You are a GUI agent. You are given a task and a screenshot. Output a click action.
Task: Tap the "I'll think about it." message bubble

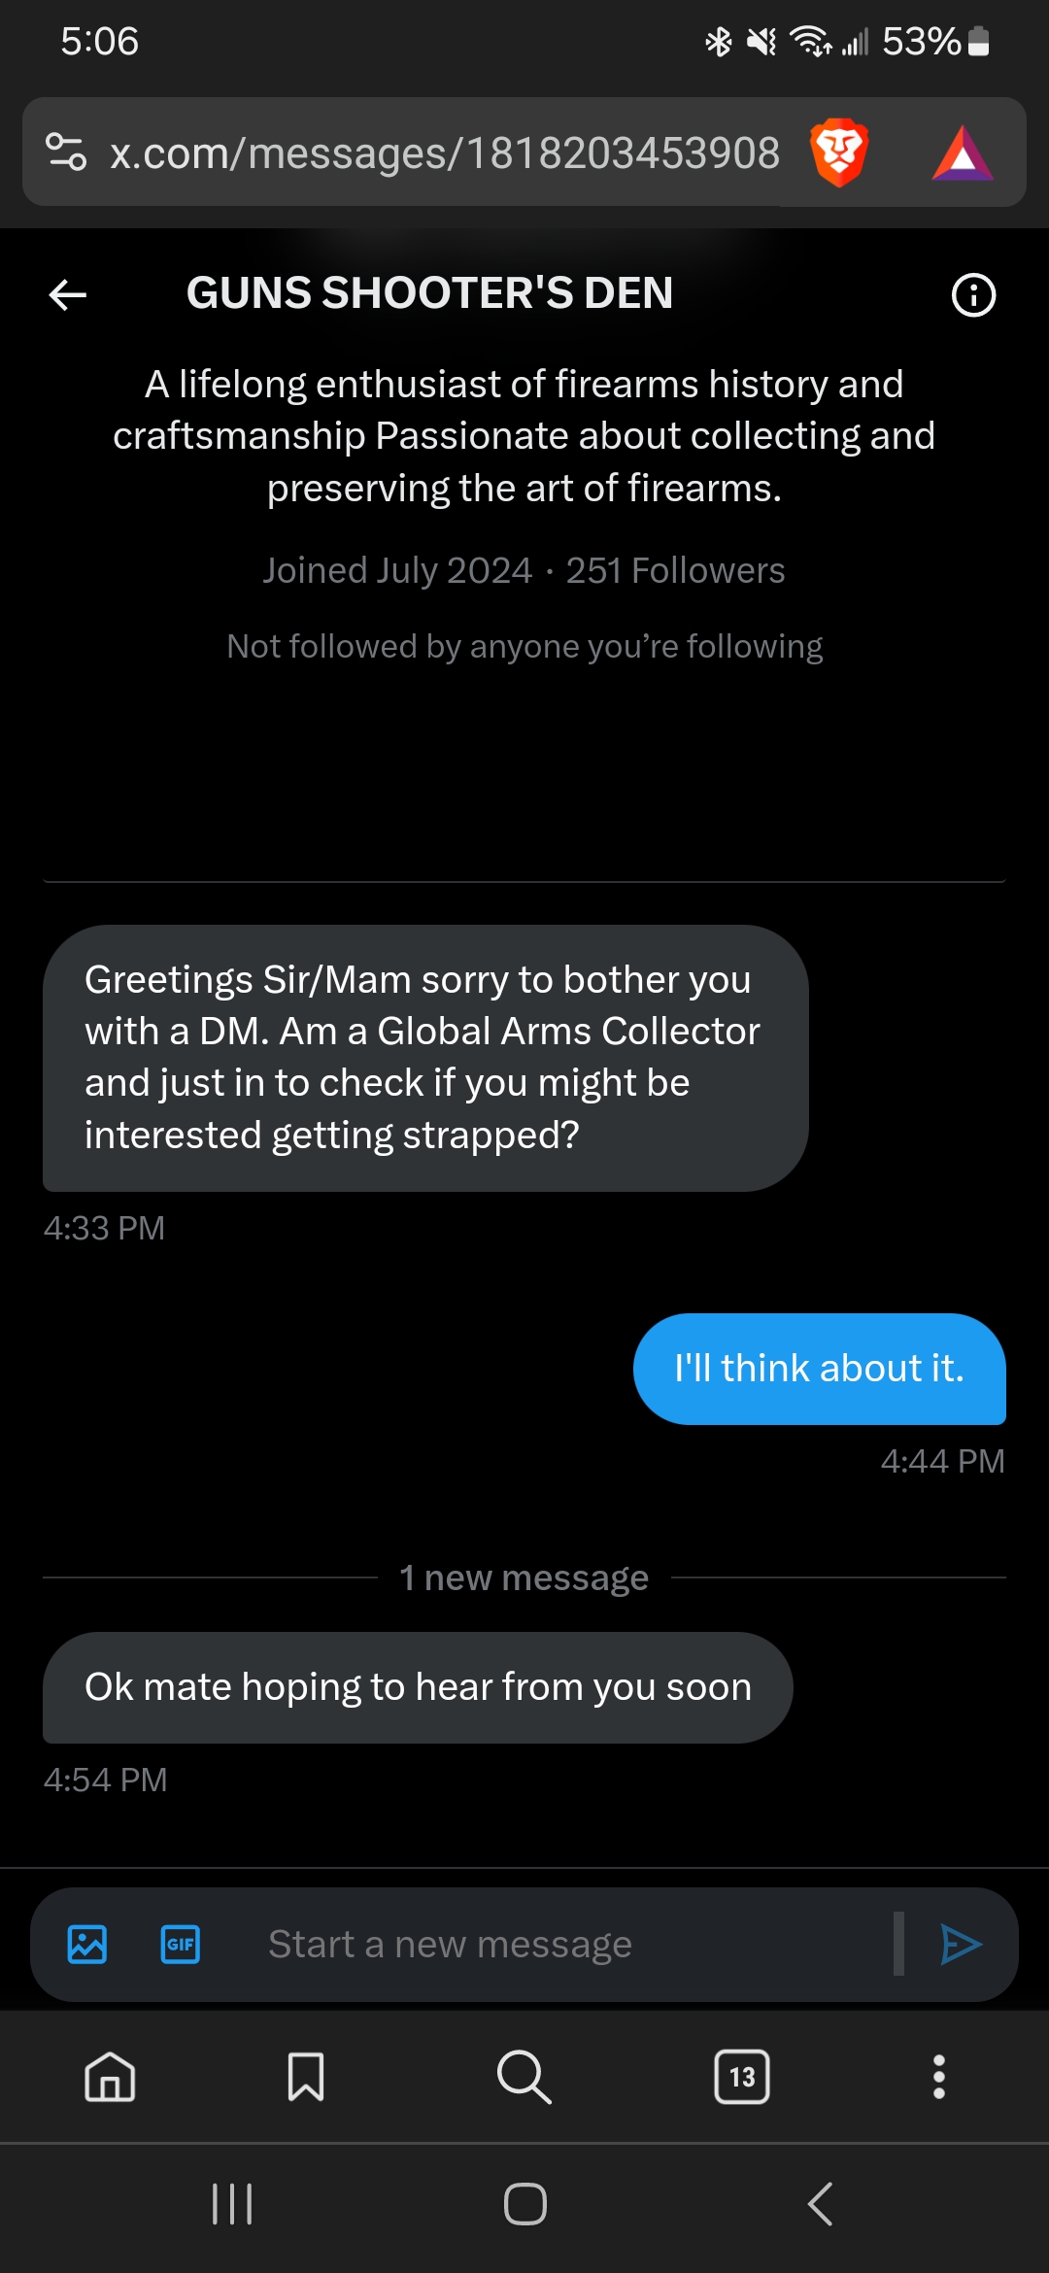(819, 1369)
